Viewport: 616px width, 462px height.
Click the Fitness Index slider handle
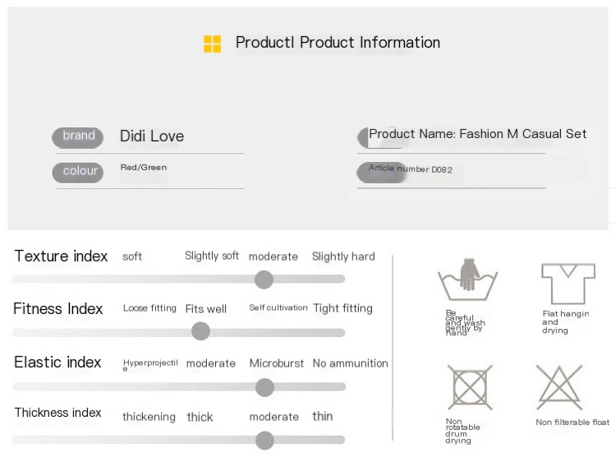200,331
